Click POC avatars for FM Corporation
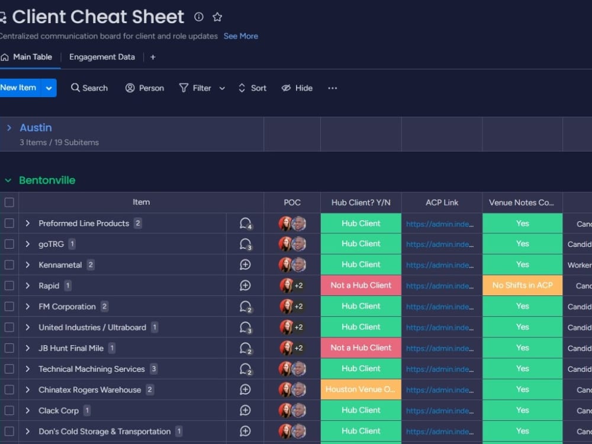 coord(292,306)
